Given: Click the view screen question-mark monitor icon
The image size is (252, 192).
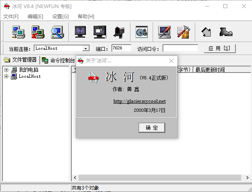Looking at the screenshot, I should [80, 32].
